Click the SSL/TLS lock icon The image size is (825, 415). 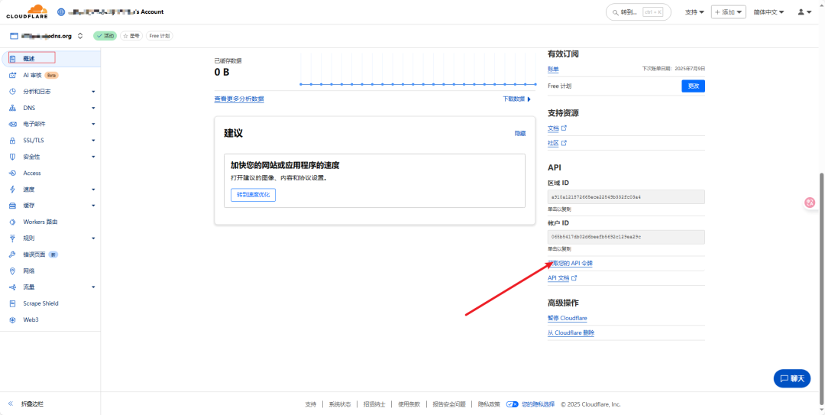[x=13, y=141]
